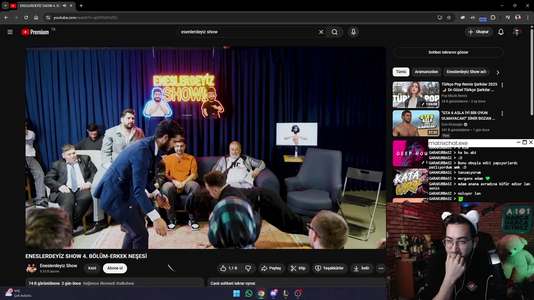
Task: Open the Teşekkürler super thanks button
Action: [x=330, y=268]
